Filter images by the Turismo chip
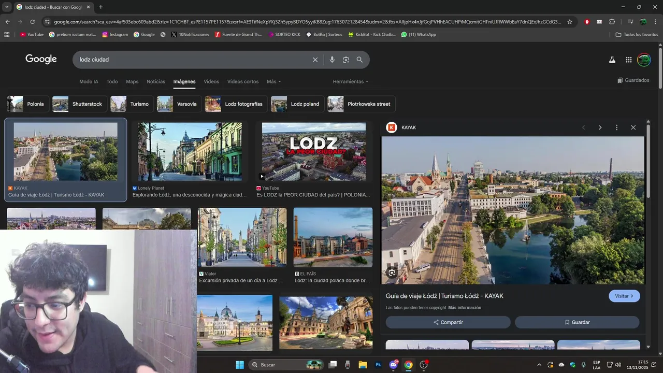Image resolution: width=663 pixels, height=373 pixels. point(132,104)
